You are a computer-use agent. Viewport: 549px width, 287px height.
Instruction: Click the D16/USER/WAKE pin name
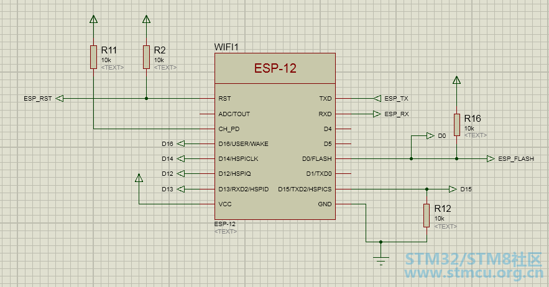[243, 144]
